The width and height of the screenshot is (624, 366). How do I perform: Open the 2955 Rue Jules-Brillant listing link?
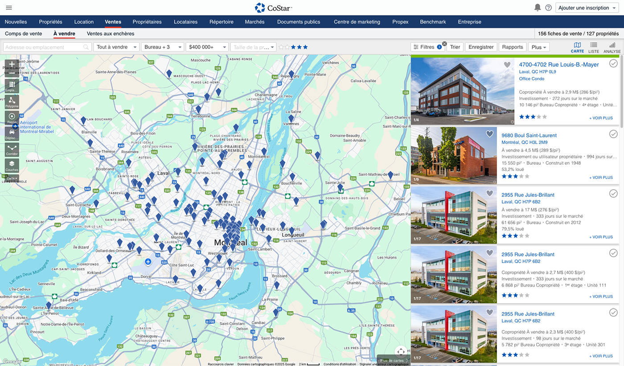(x=528, y=195)
